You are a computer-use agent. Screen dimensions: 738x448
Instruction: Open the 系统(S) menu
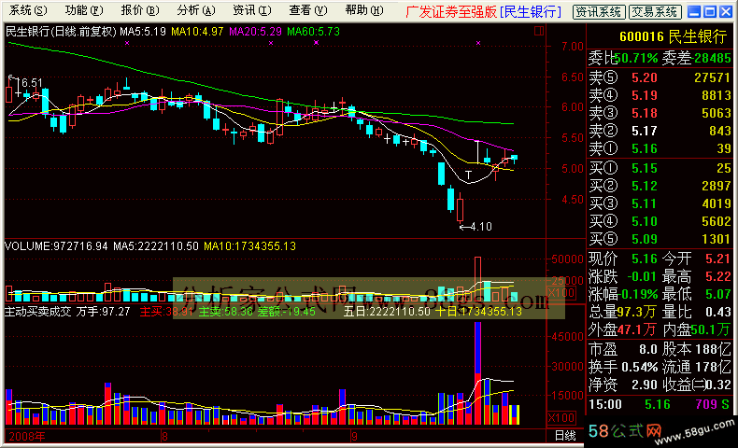28,10
